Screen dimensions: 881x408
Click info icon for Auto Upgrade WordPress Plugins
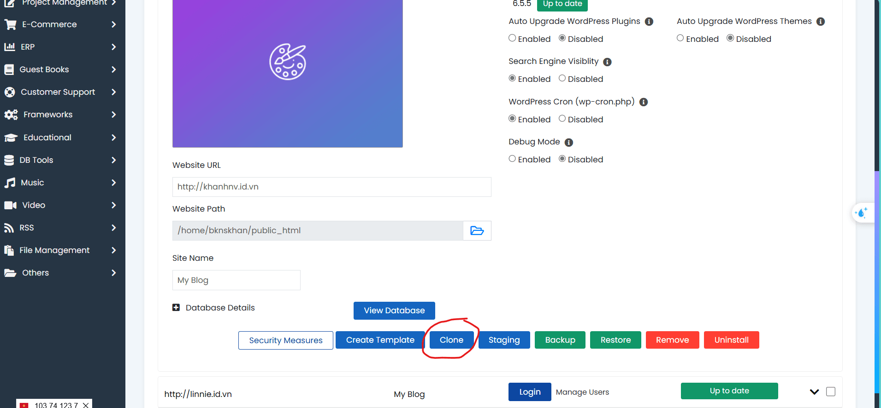click(x=649, y=22)
